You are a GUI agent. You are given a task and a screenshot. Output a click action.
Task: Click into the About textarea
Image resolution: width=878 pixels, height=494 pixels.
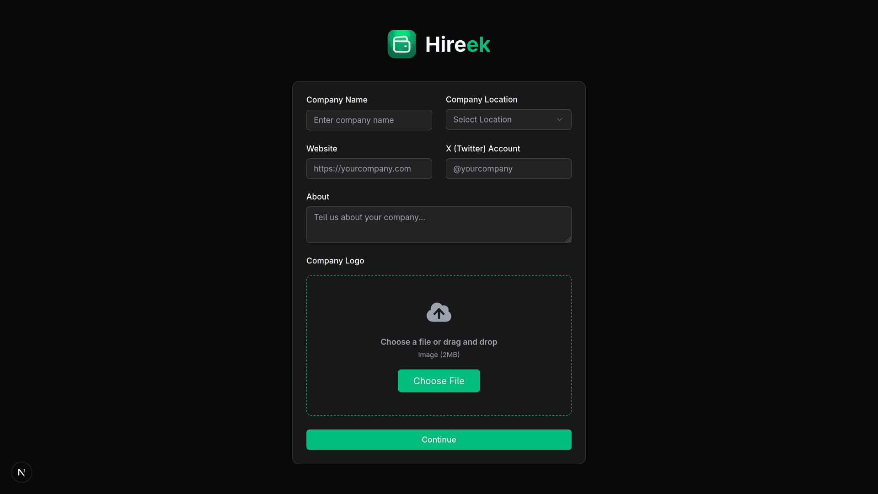tap(439, 225)
